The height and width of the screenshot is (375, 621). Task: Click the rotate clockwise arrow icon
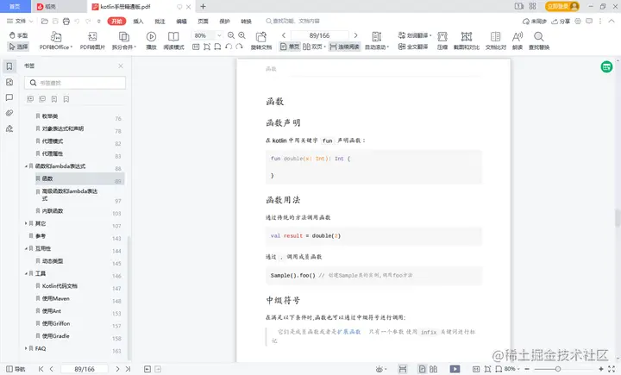tap(239, 47)
